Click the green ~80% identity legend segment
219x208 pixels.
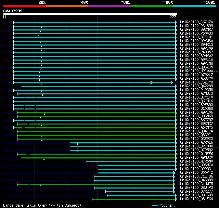click(x=152, y=6)
